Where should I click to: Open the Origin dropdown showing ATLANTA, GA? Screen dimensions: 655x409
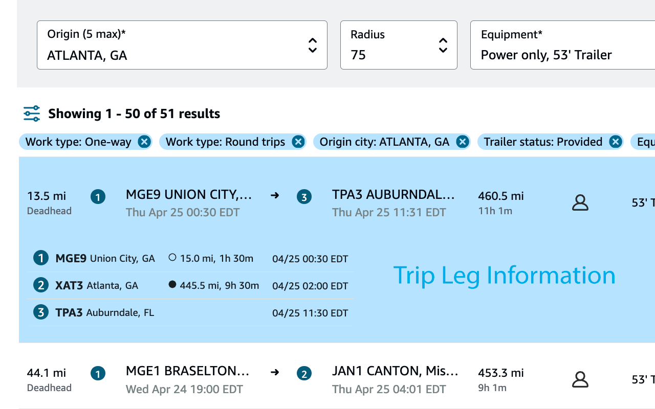tap(182, 45)
